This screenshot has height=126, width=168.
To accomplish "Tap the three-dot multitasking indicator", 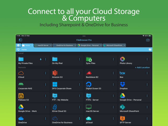I will click(x=84, y=36).
